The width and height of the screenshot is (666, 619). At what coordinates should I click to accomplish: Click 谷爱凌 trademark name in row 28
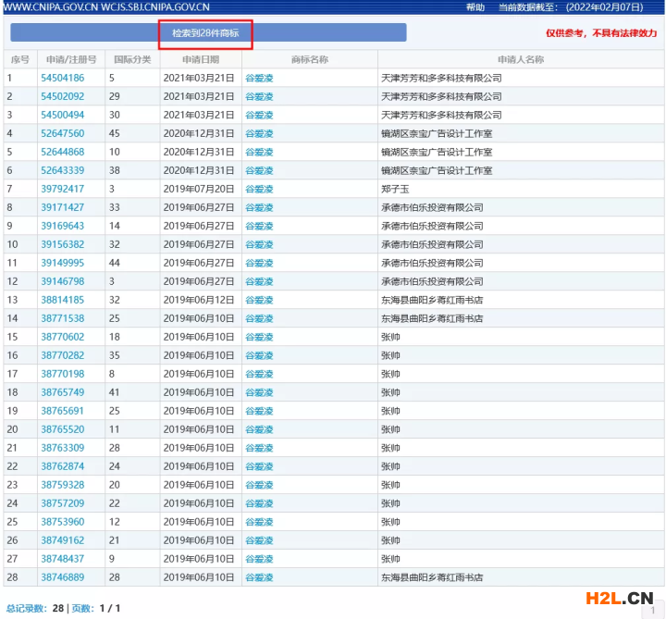coord(259,577)
